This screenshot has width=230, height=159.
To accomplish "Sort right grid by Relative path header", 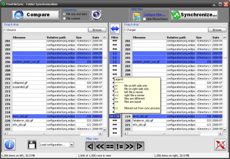I will pos(181,37).
